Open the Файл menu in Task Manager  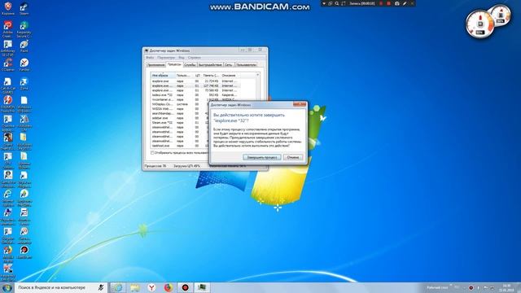tap(150, 58)
